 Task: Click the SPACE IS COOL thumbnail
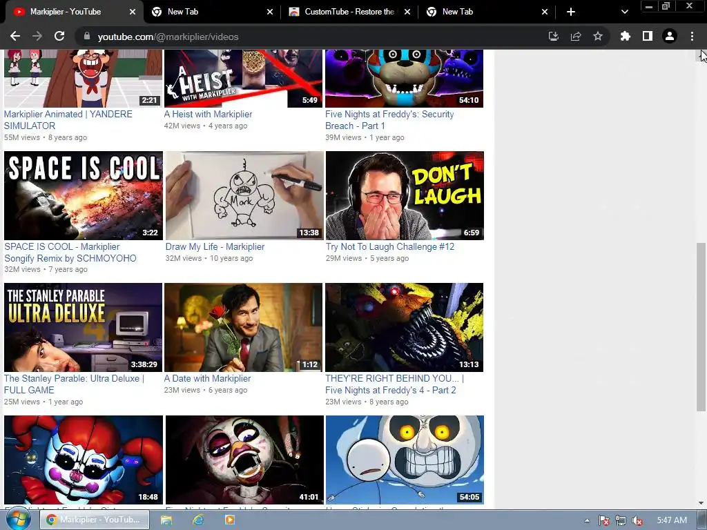tap(84, 195)
